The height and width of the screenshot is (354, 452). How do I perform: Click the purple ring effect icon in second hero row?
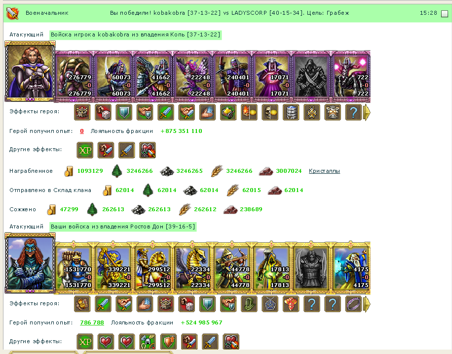pos(353,304)
